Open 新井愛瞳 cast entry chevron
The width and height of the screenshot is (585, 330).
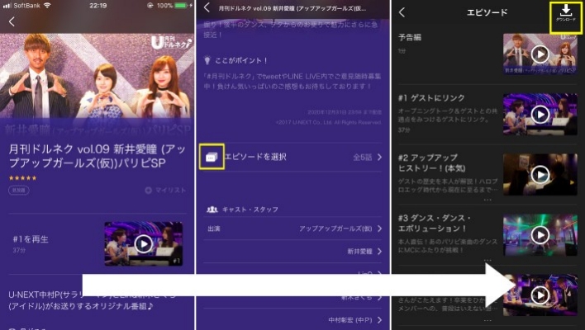(x=379, y=252)
